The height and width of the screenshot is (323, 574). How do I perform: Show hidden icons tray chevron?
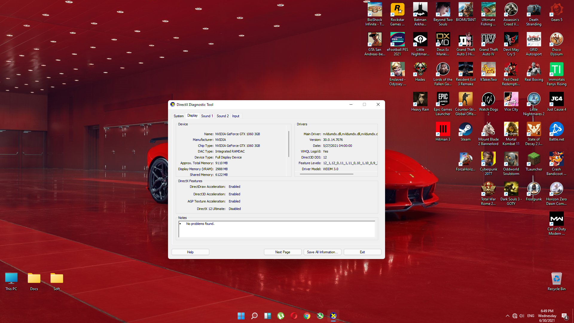[x=507, y=316]
